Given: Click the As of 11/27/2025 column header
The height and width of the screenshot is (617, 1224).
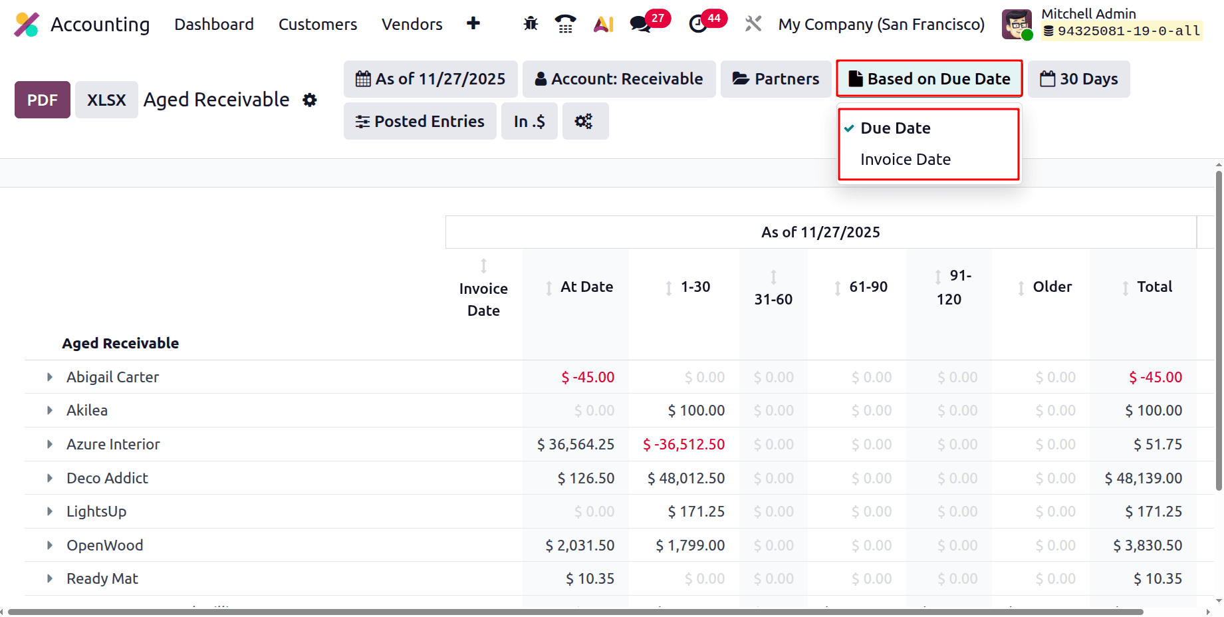Looking at the screenshot, I should point(820,232).
